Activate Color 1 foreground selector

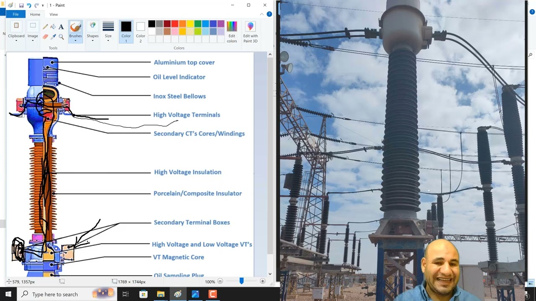pyautogui.click(x=126, y=32)
